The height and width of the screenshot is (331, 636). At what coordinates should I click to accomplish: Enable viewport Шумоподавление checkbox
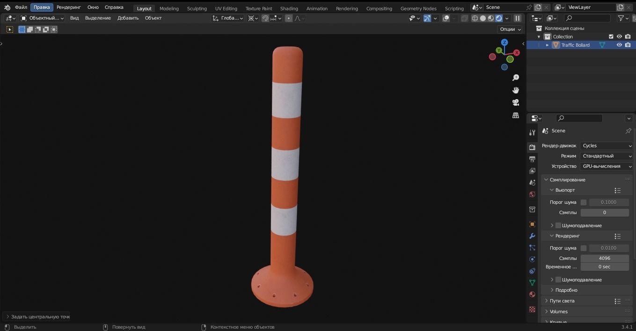(558, 225)
